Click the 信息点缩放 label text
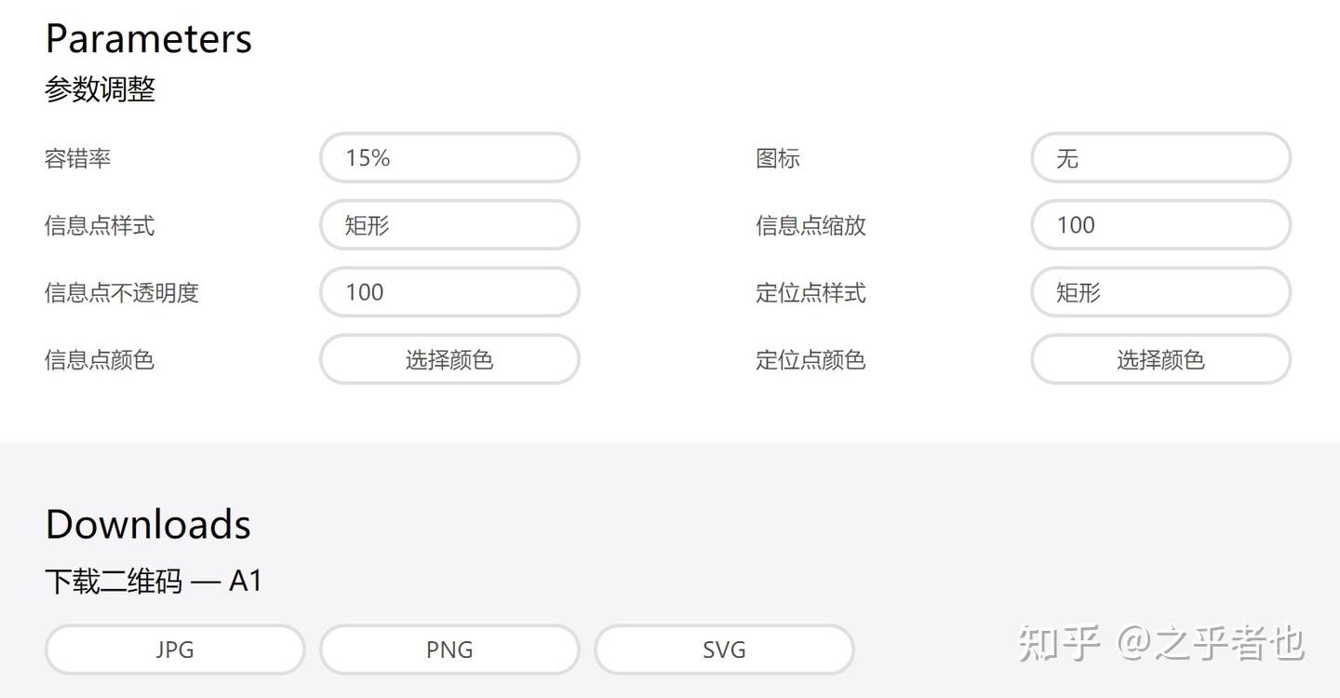The width and height of the screenshot is (1340, 698). pos(811,226)
